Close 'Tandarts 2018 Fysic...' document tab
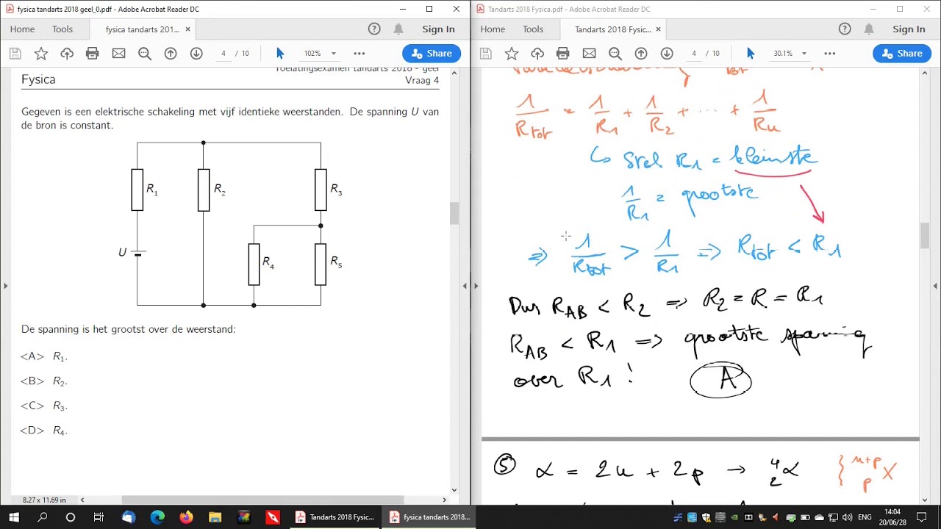 [658, 29]
